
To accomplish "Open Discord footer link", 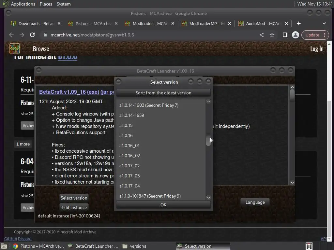I will tap(25, 239).
